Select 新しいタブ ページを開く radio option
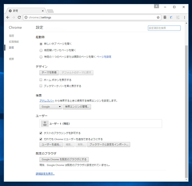This screenshot has height=186, width=192. pos(41,44)
